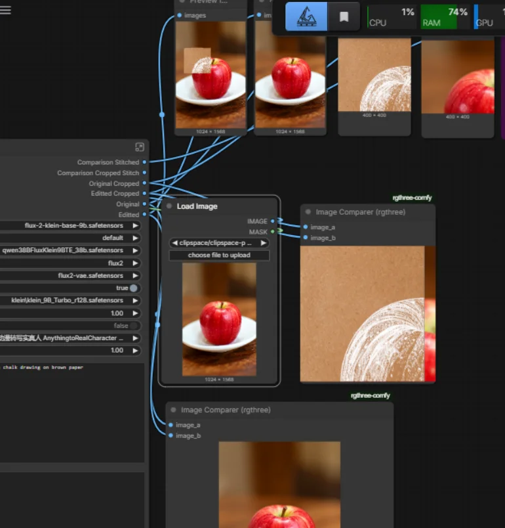This screenshot has height=528, width=505.
Task: Select next clipspace image with right arrow
Action: point(264,243)
